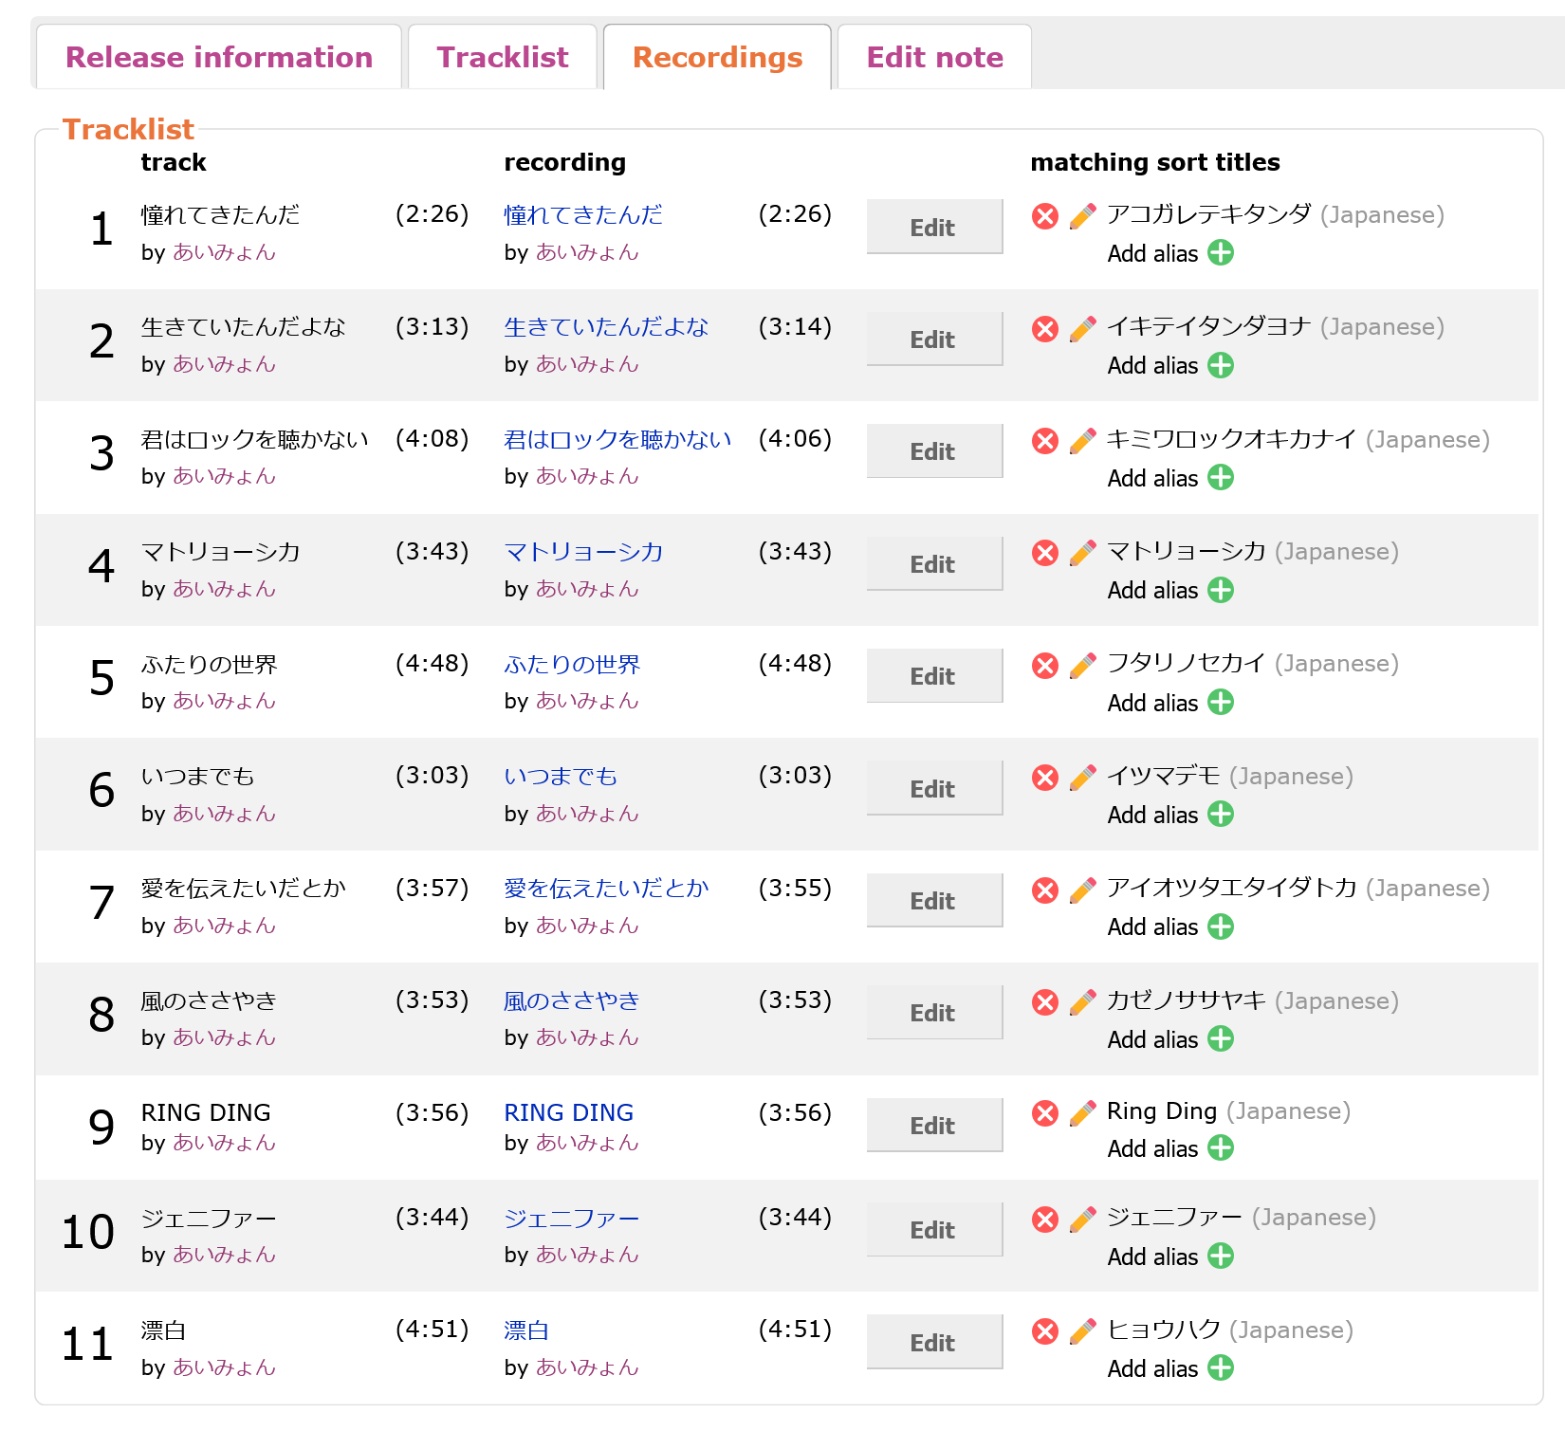The width and height of the screenshot is (1565, 1431).
Task: Remove the アコガレテキタンダ alias with red X
Action: coord(1044,216)
